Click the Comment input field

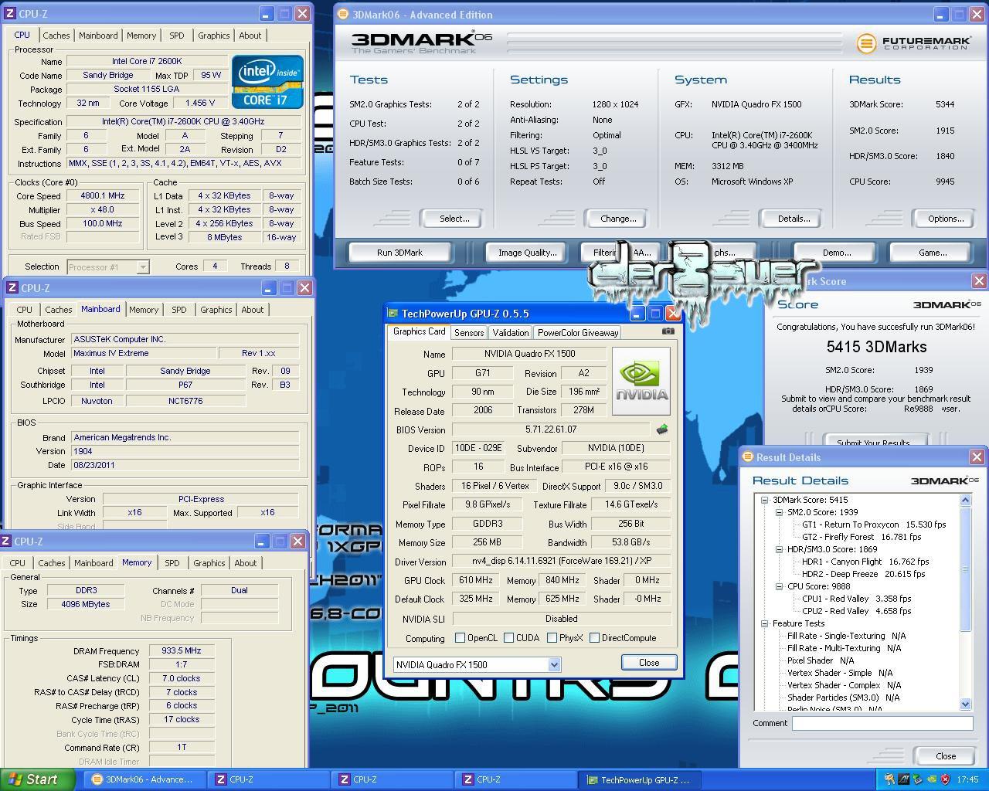point(882,723)
